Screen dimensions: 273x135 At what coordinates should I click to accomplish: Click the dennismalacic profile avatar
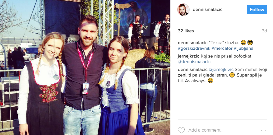tap(183, 10)
